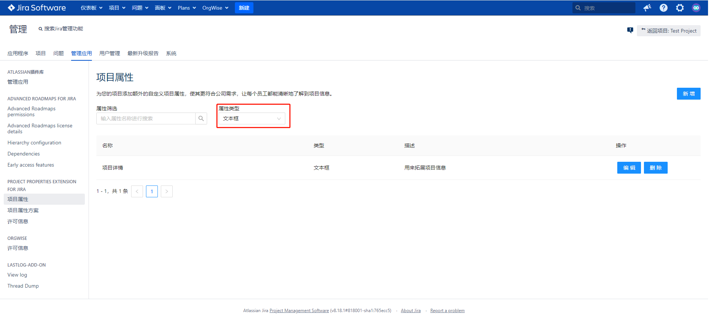Open the help question mark menu
711x318 pixels.
coord(663,8)
